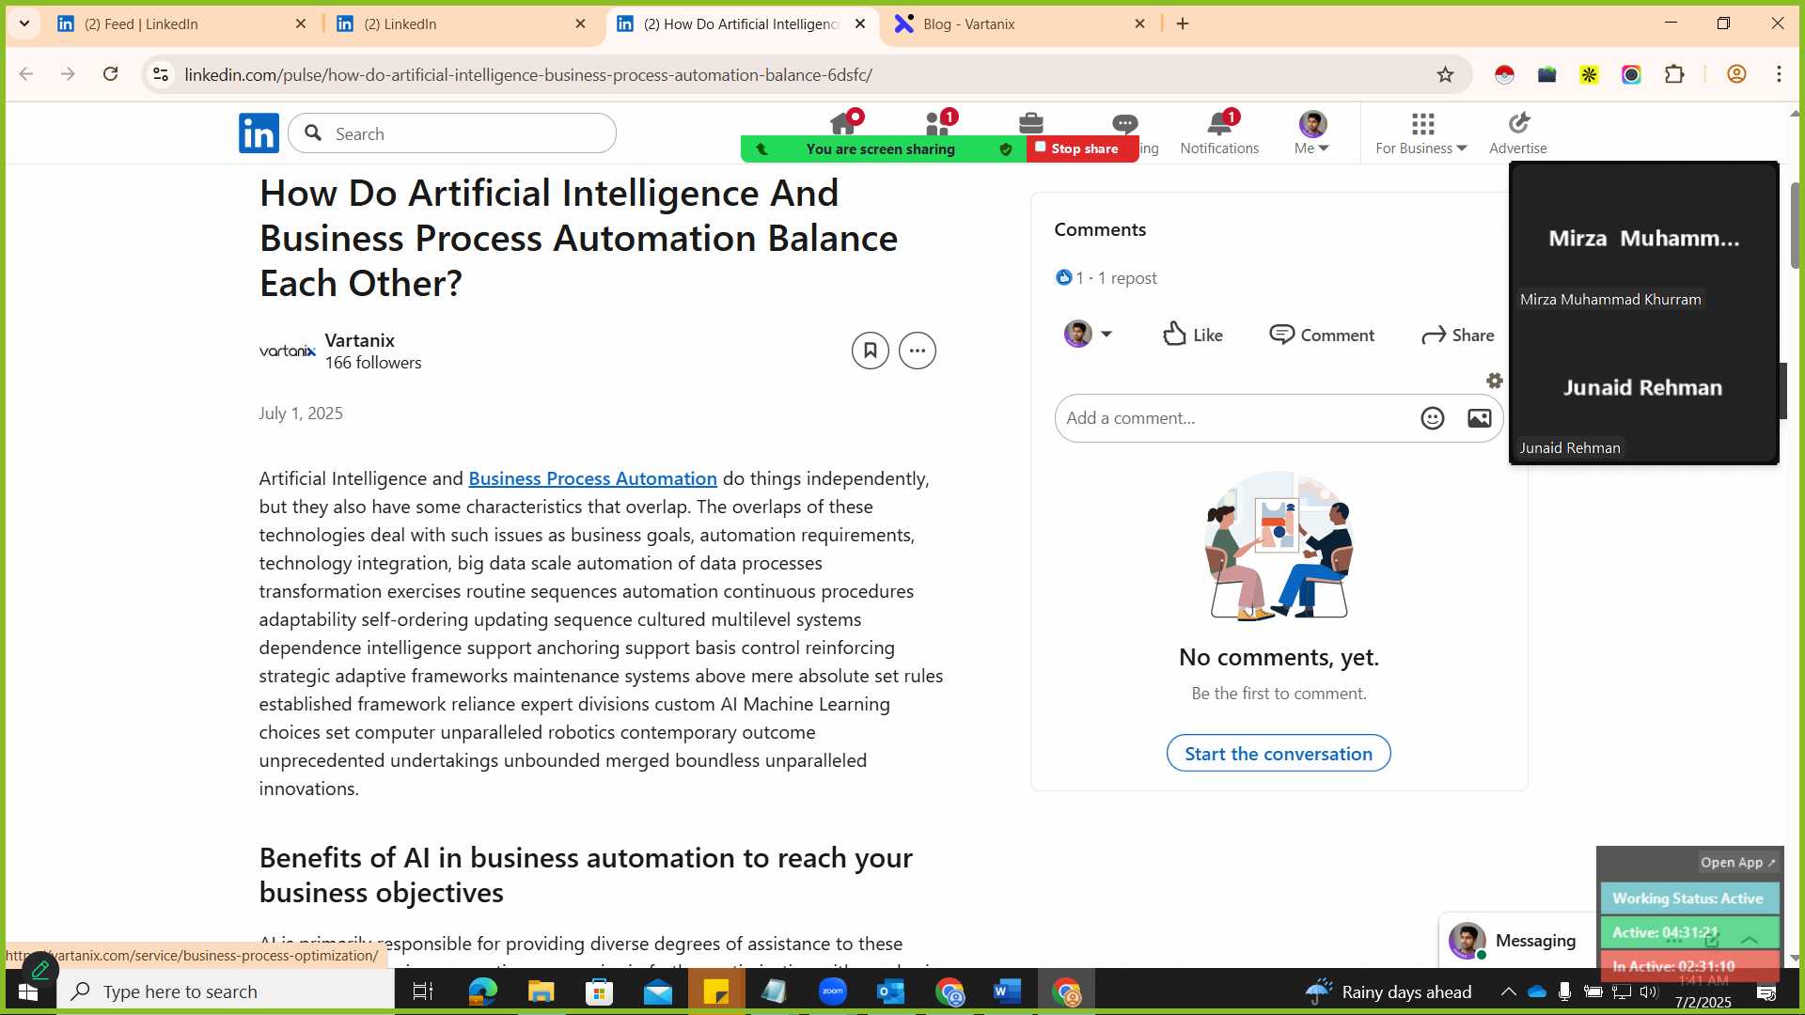Click the Comment button
The image size is (1805, 1015).
coord(1322,335)
